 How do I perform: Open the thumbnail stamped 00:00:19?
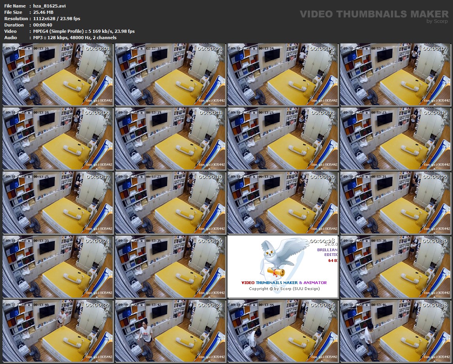tap(170, 203)
